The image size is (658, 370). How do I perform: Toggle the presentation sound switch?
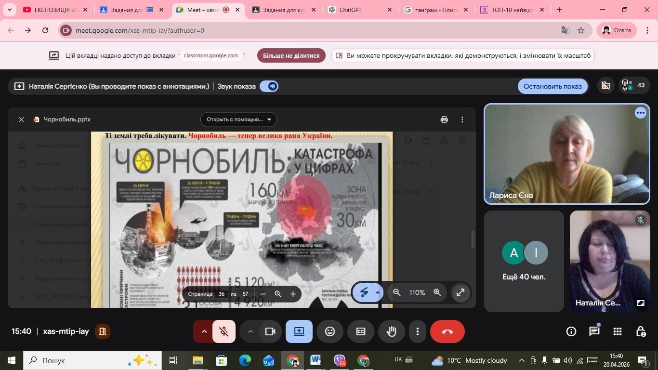coord(269,86)
